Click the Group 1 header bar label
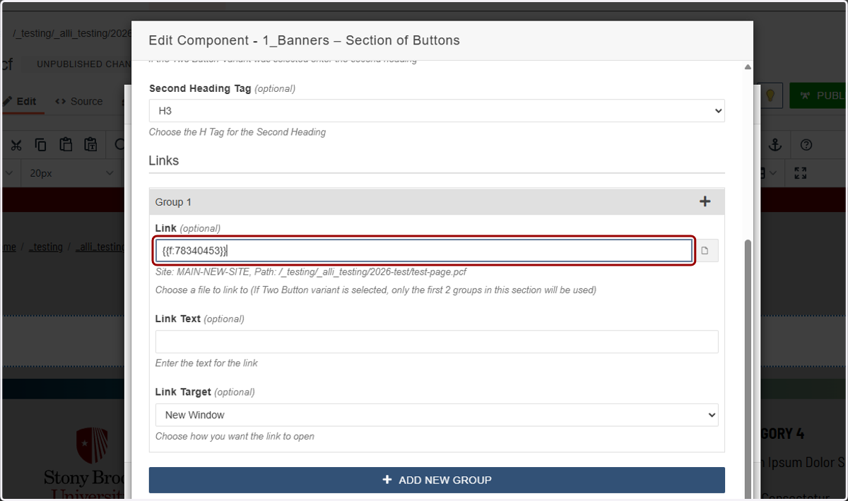Image resolution: width=848 pixels, height=501 pixels. pos(173,202)
